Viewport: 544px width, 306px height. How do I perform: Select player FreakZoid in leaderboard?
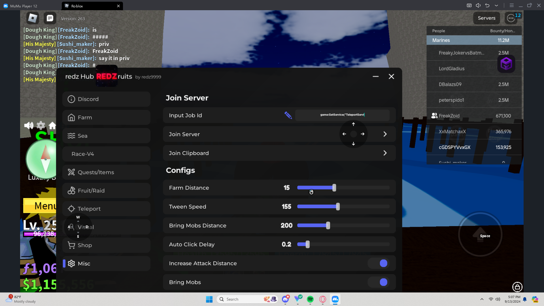pyautogui.click(x=474, y=116)
